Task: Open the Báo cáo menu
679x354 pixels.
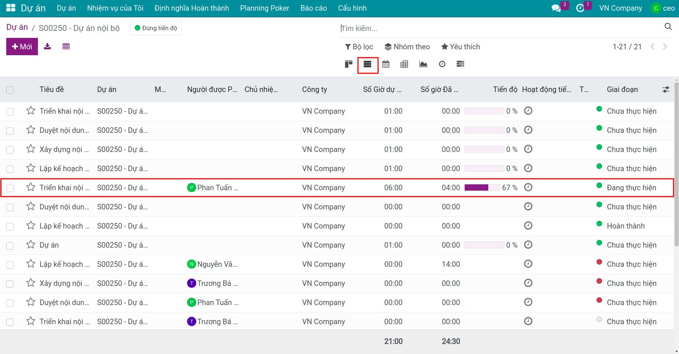Action: (314, 8)
